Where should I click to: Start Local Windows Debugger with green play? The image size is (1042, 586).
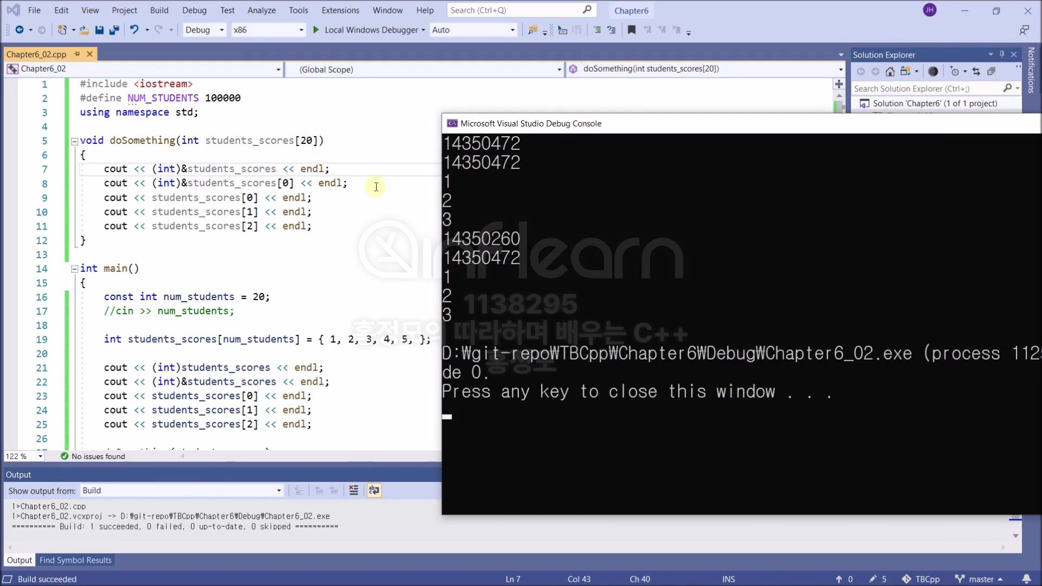(x=316, y=30)
